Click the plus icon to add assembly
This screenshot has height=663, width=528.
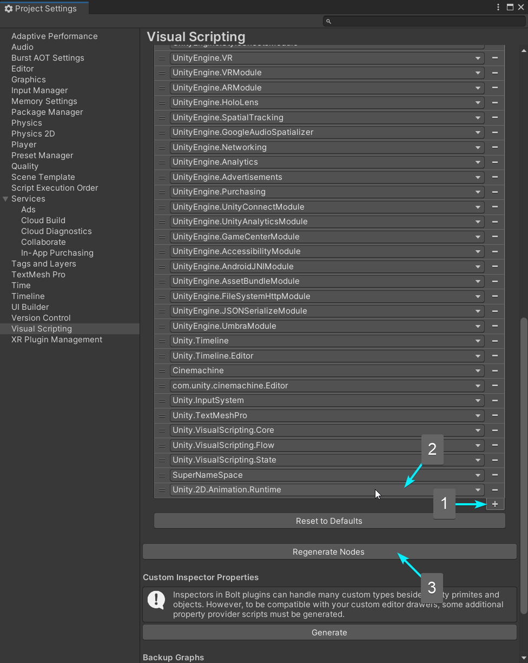(495, 504)
